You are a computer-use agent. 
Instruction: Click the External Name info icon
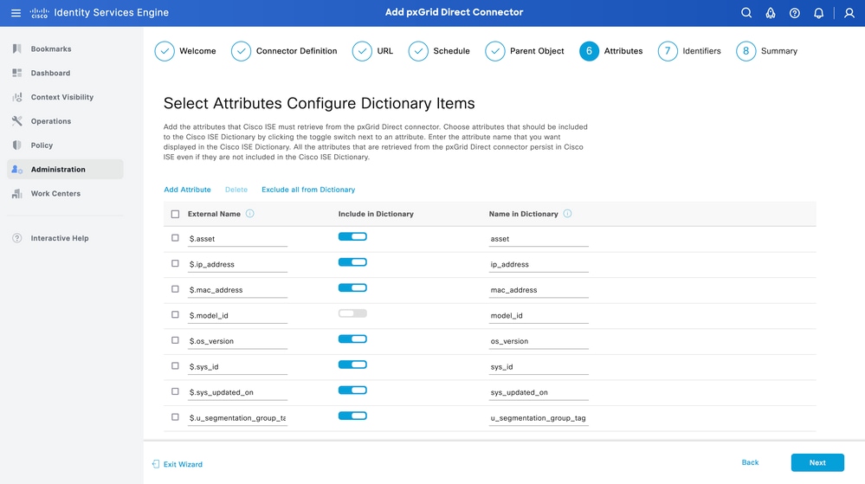[250, 214]
